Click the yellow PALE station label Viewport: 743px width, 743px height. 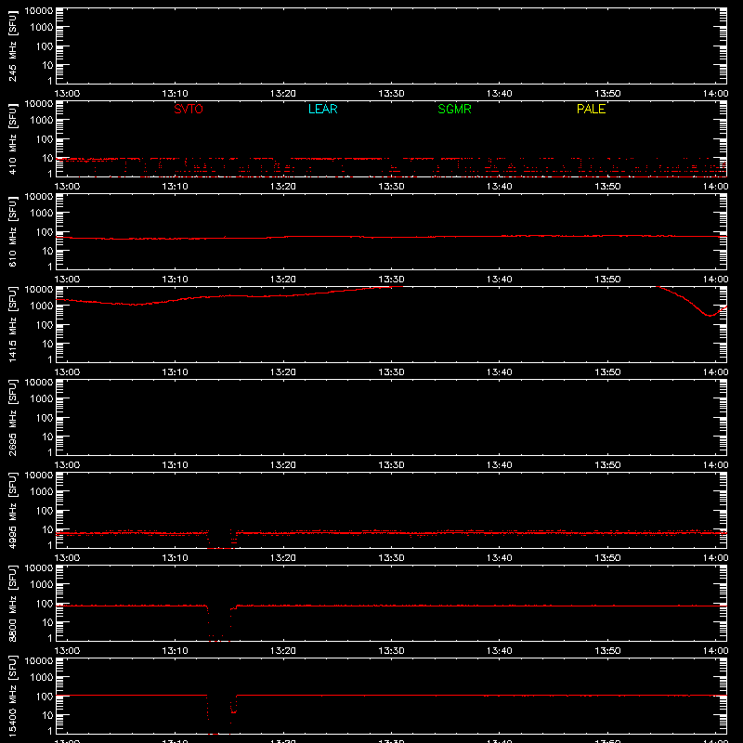(x=591, y=109)
